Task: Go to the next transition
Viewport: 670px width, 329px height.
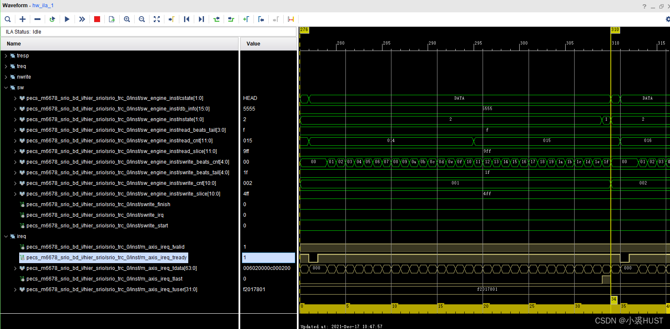Action: point(231,19)
